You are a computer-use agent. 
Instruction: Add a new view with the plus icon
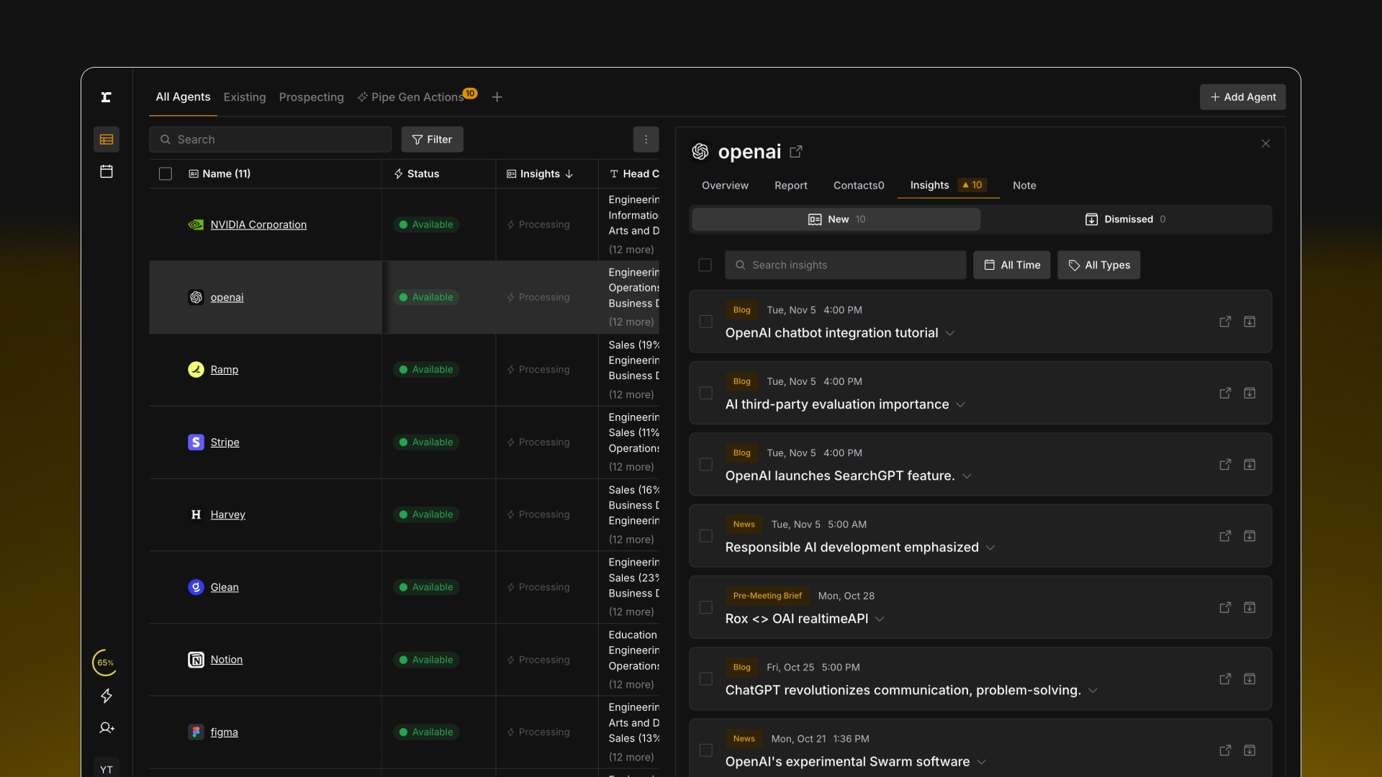click(497, 97)
